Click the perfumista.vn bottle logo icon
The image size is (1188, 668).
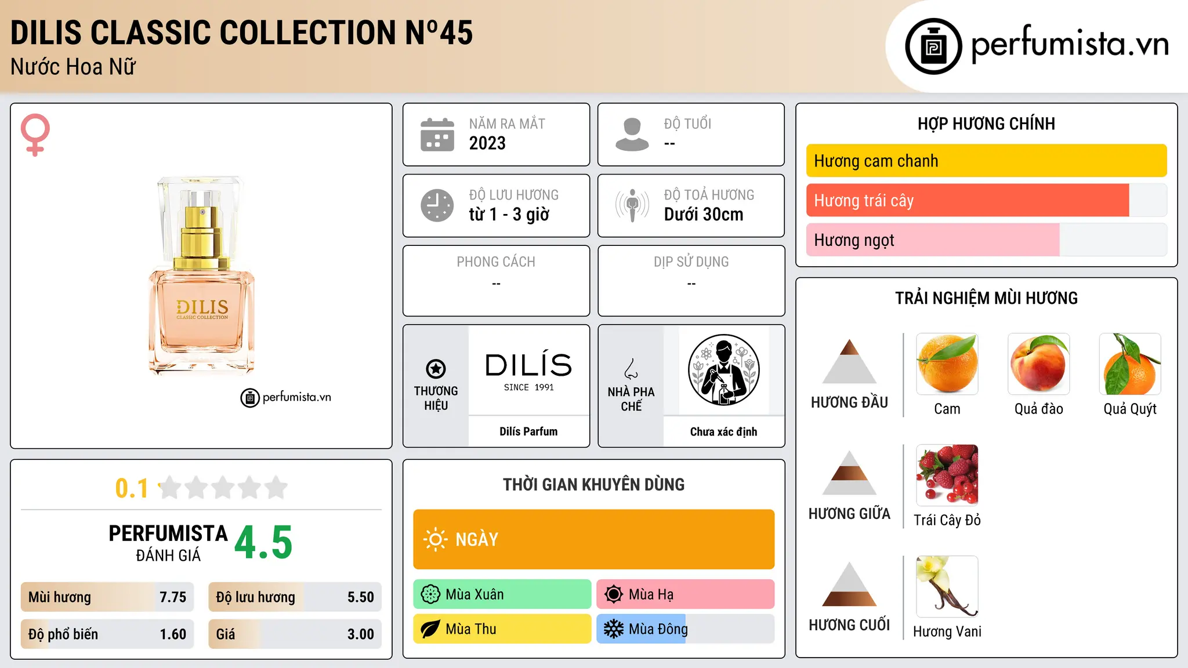[933, 46]
